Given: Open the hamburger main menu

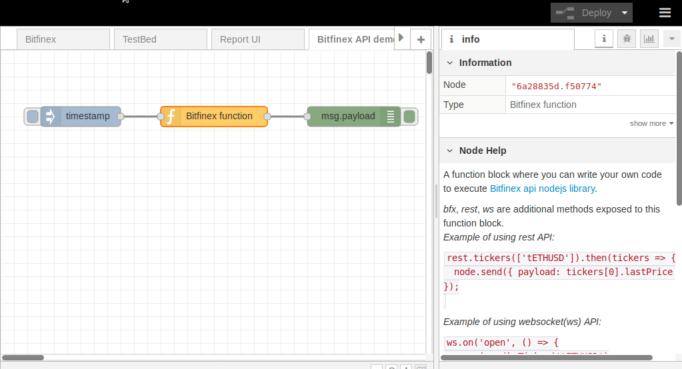Looking at the screenshot, I should (665, 13).
